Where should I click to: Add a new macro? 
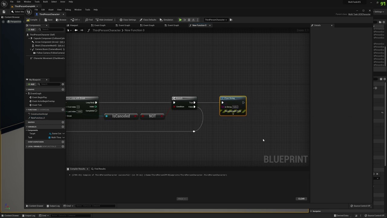tap(63, 122)
